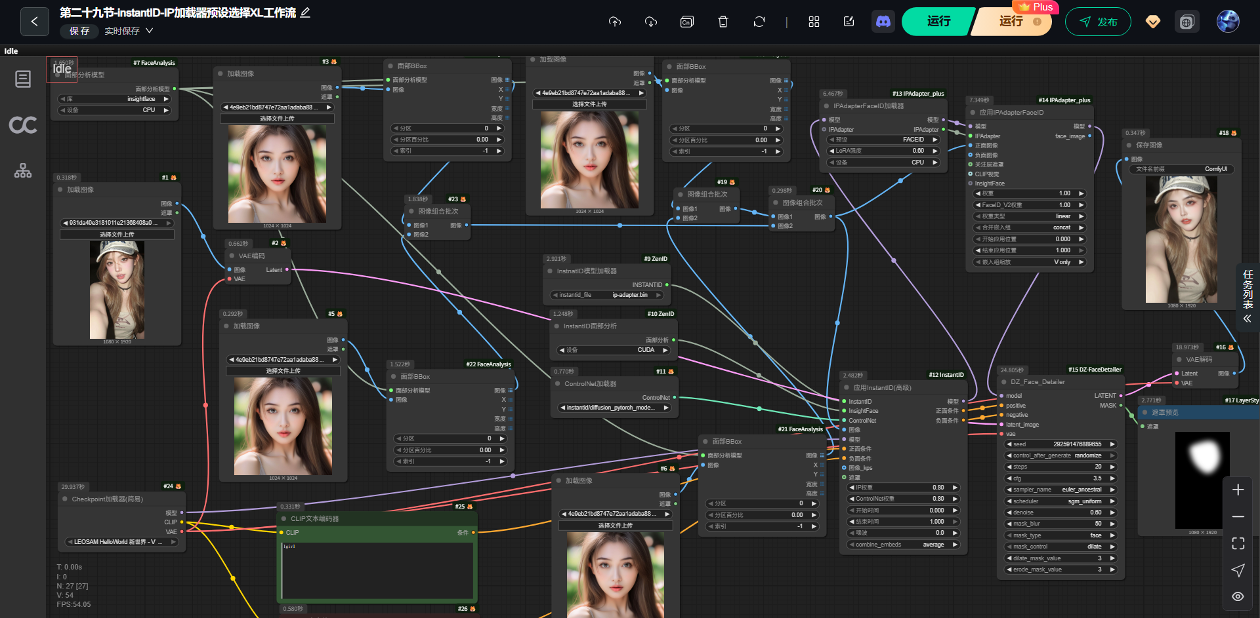Image resolution: width=1260 pixels, height=618 pixels.
Task: Toggle the Cn language translation icon
Action: click(x=687, y=22)
